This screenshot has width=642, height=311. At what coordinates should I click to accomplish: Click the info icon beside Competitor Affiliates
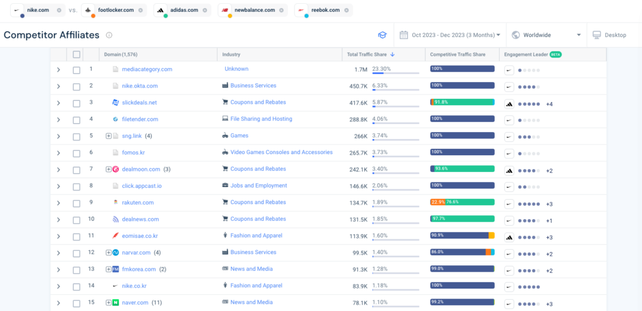(x=109, y=35)
